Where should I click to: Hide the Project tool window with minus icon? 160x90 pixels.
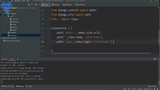click(x=39, y=4)
